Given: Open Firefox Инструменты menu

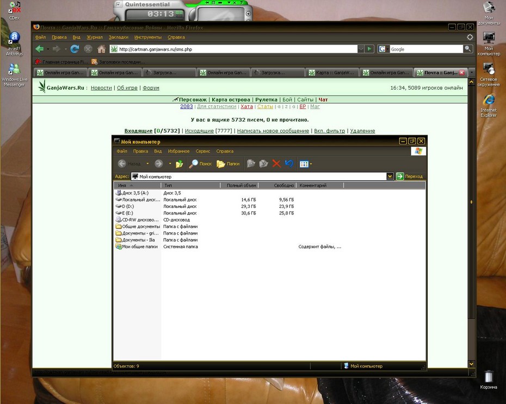Looking at the screenshot, I should coord(148,37).
